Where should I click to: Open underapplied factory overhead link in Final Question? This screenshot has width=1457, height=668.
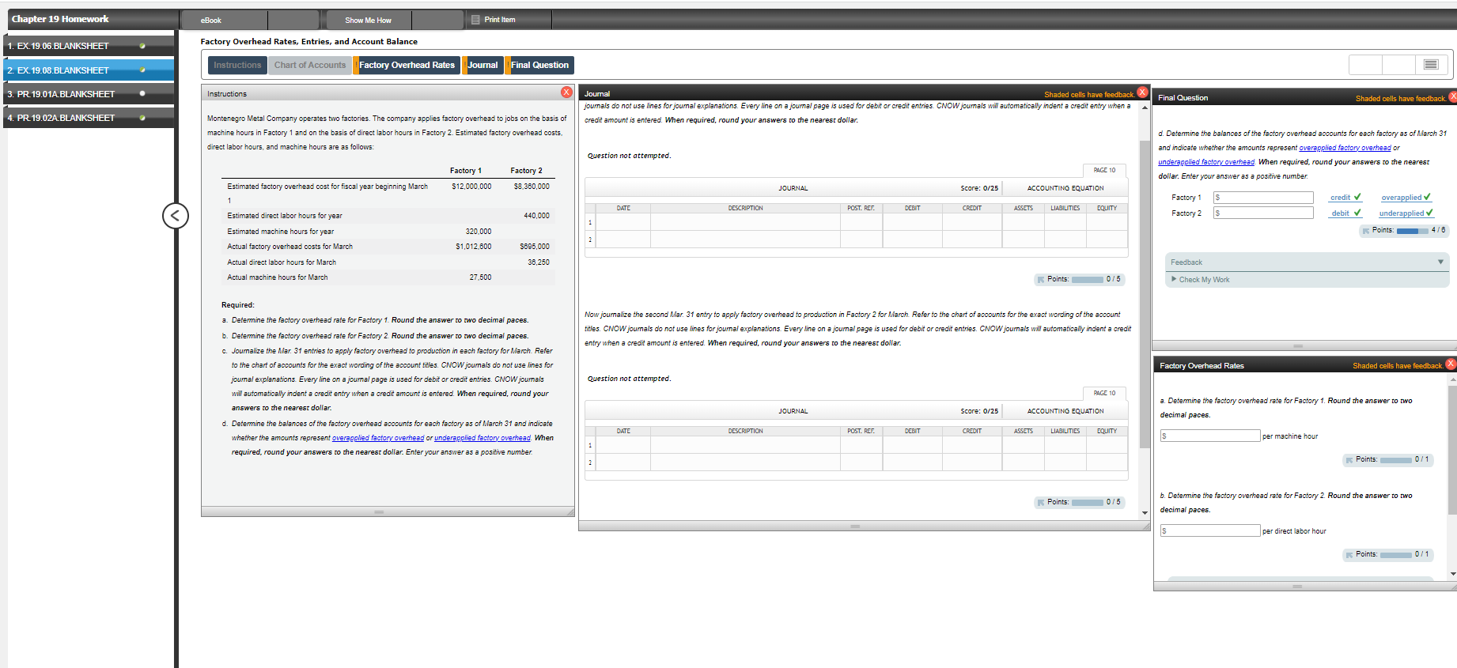tap(1206, 162)
